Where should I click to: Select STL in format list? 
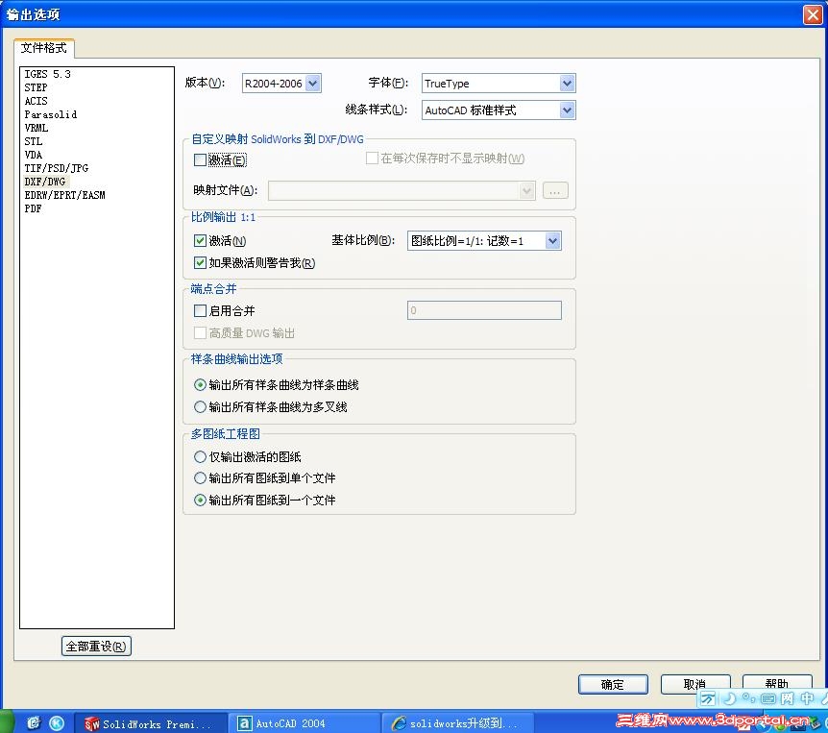coord(34,141)
